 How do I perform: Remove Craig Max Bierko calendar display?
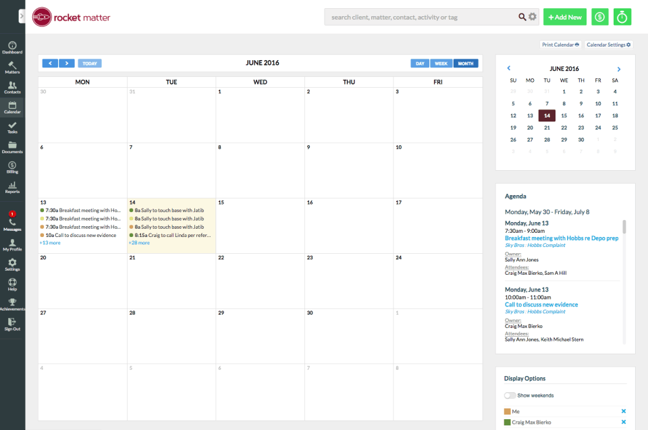[623, 422]
